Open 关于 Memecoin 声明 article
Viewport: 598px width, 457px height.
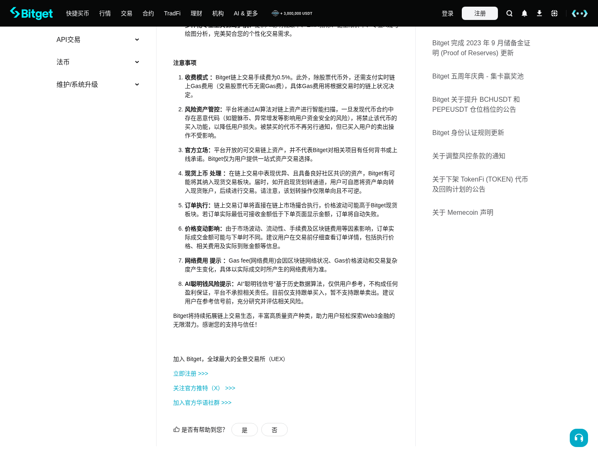(463, 212)
